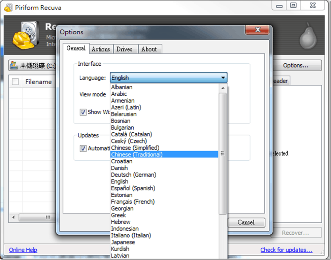Click the Check for updates... link

(286, 250)
